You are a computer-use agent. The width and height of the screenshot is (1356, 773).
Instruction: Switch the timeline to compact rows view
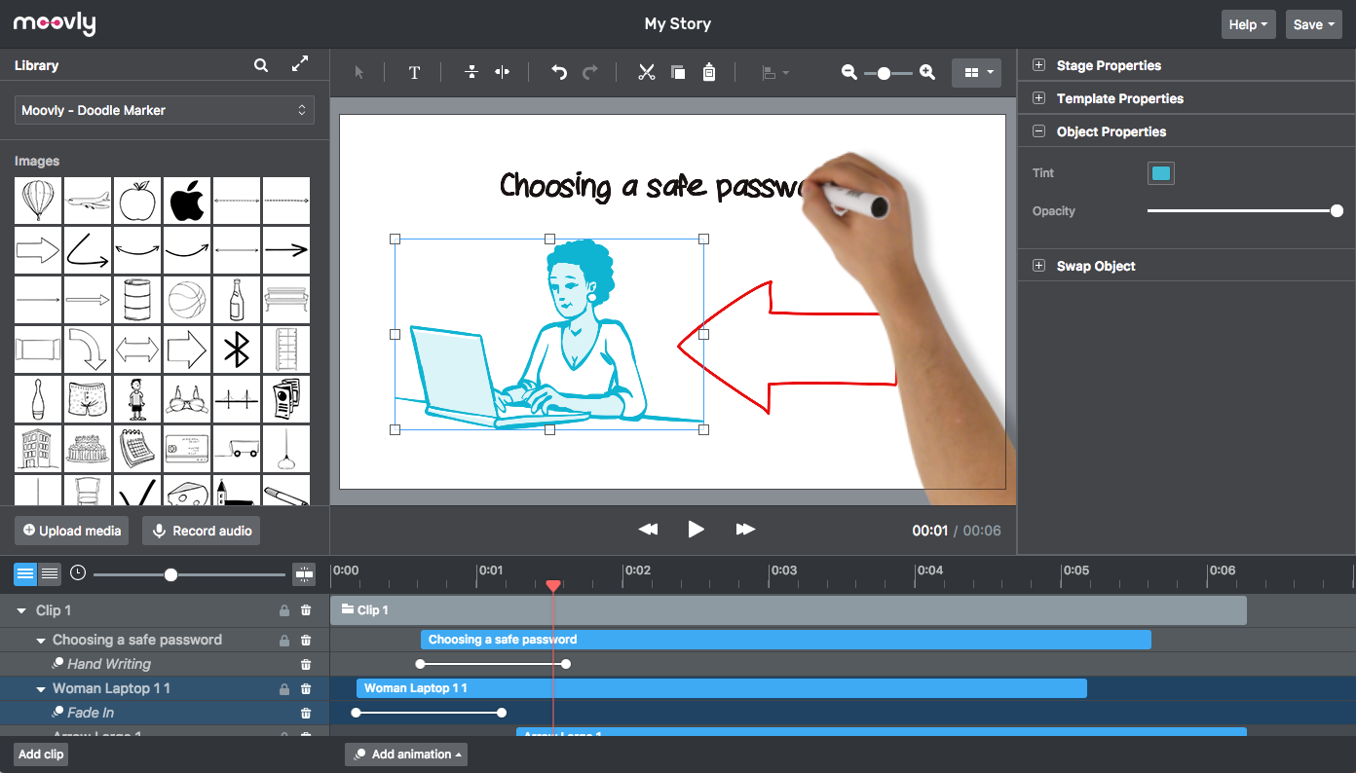click(x=50, y=574)
